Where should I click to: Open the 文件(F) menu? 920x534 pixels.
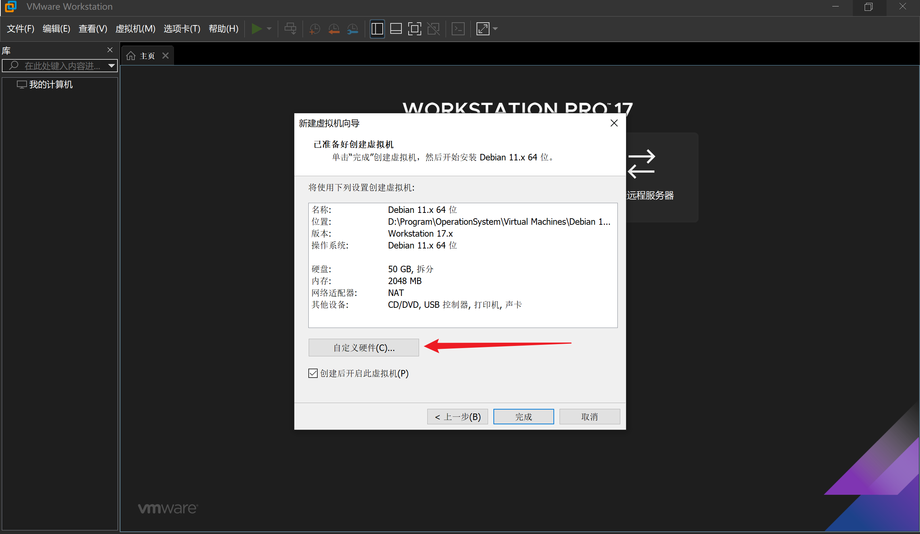[x=20, y=28]
